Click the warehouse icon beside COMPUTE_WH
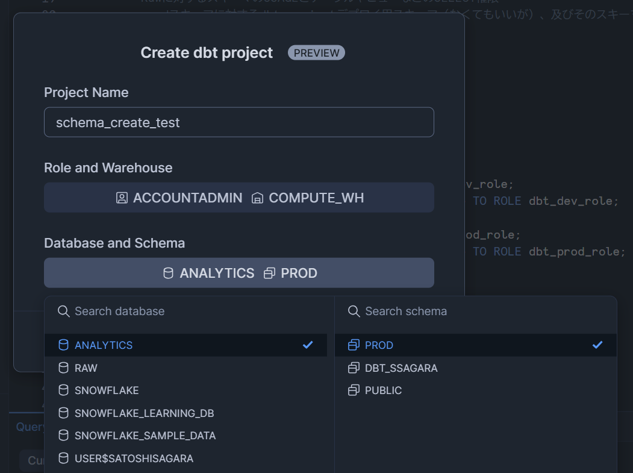Screen dimensions: 633x473 pyautogui.click(x=258, y=198)
